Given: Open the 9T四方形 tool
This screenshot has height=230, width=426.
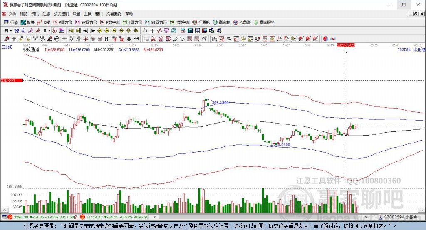Looking at the screenshot, I should pyautogui.click(x=157, y=22).
